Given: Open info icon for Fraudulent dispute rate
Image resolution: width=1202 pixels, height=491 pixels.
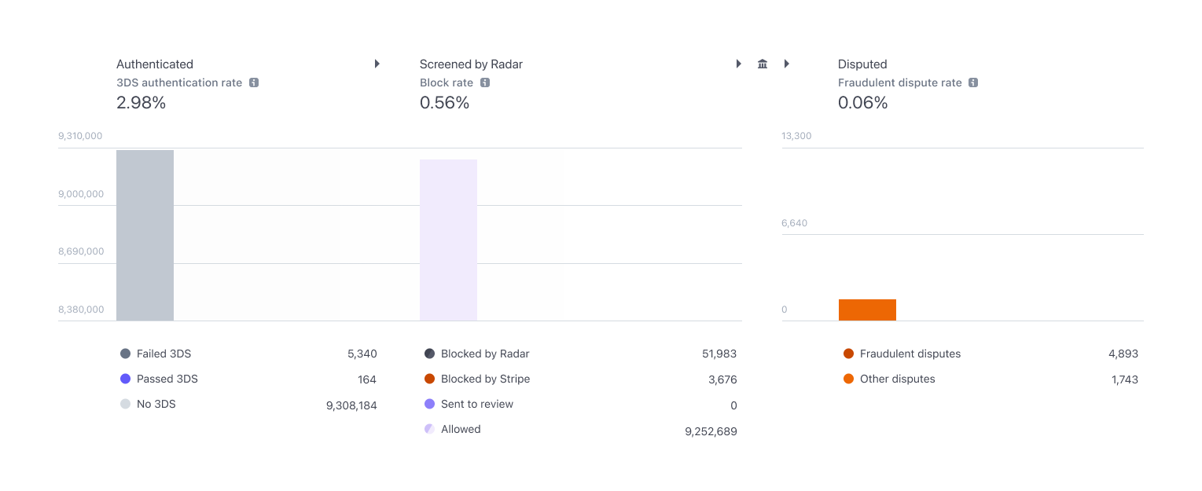Looking at the screenshot, I should (x=973, y=82).
